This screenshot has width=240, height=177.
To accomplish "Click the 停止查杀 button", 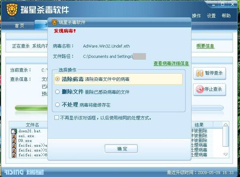I will pos(210,90).
